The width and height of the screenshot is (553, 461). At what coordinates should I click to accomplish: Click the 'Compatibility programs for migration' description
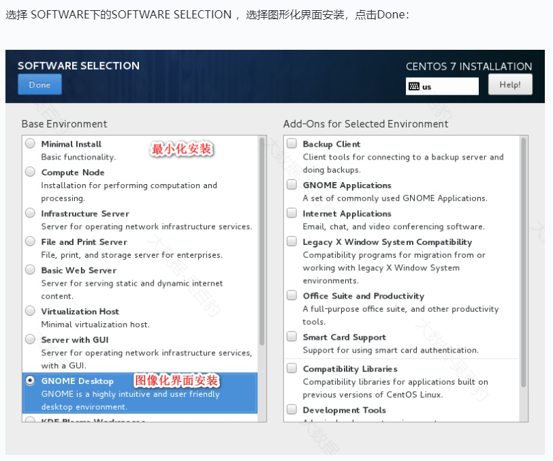(x=394, y=267)
